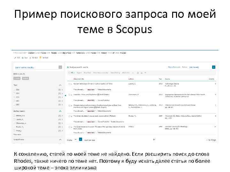Click the Set alert bell icon
This screenshot has height=172, width=230.
click(30, 58)
